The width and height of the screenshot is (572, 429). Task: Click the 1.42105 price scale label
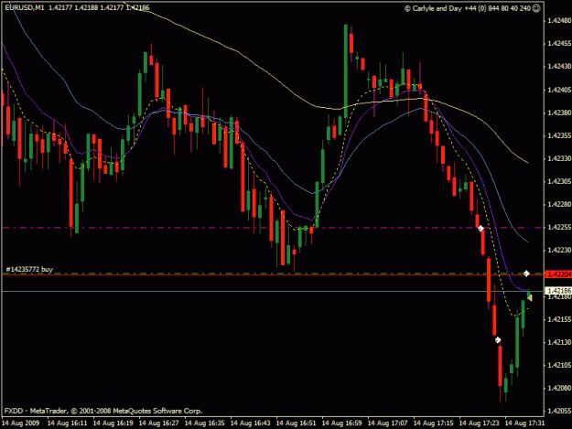click(x=559, y=365)
